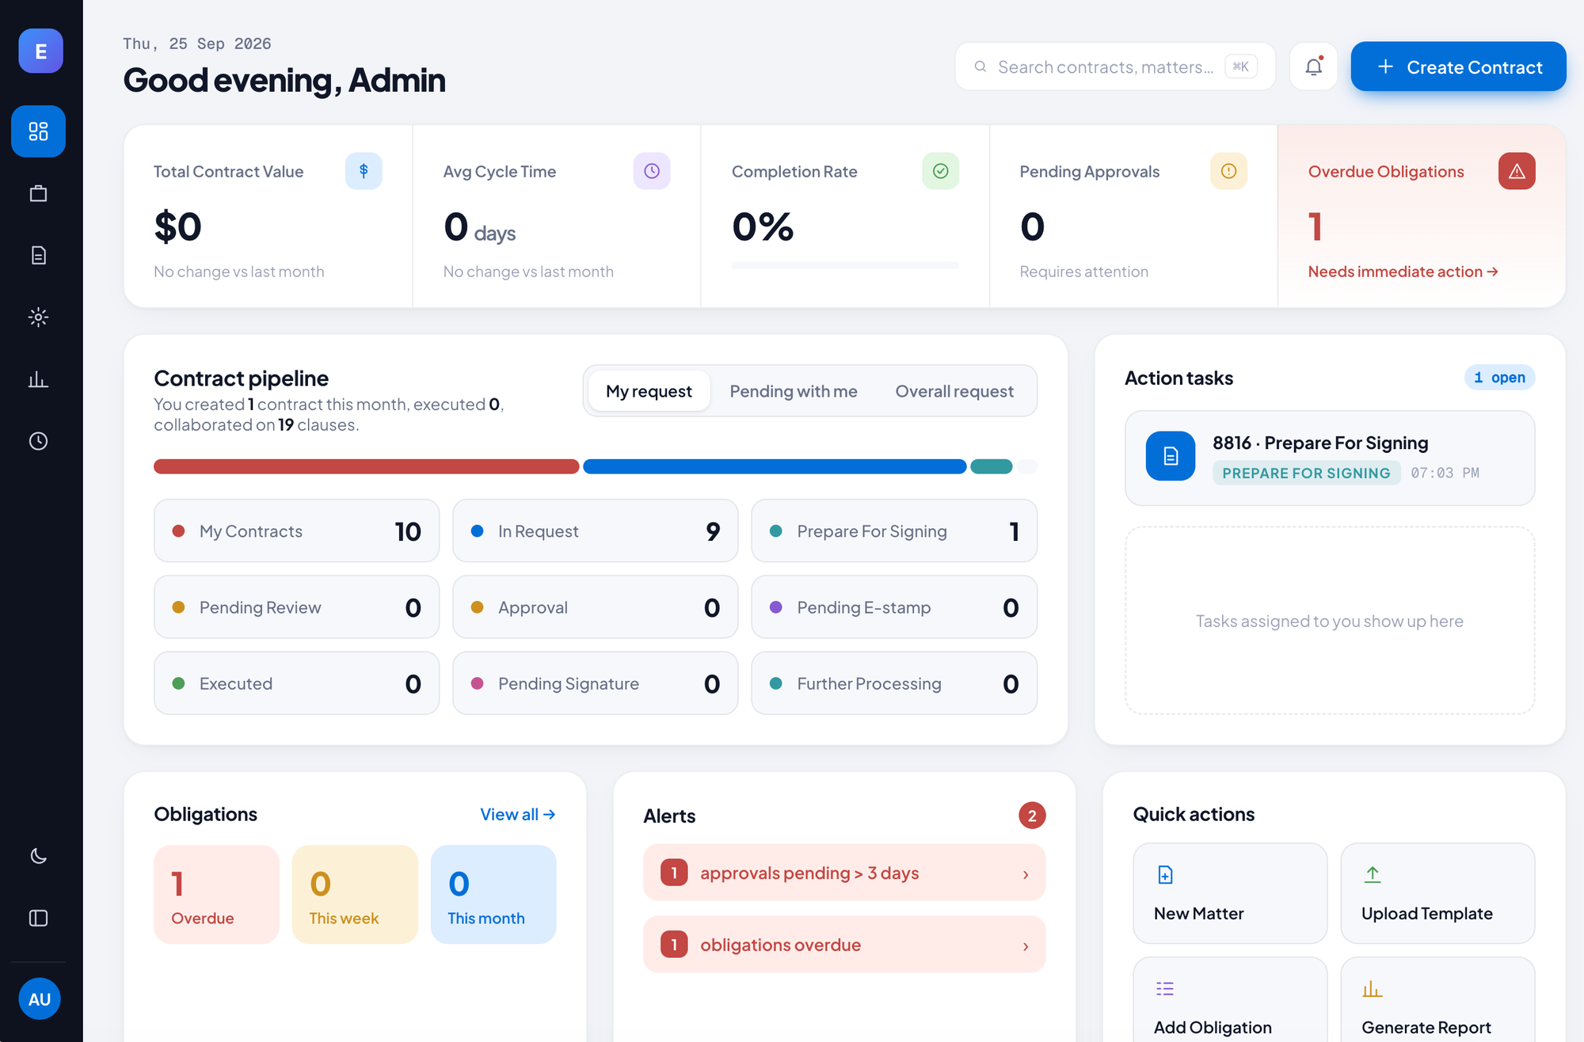Click the E workspace logo in sidebar
Viewport: 1584px width, 1042px height.
point(40,51)
